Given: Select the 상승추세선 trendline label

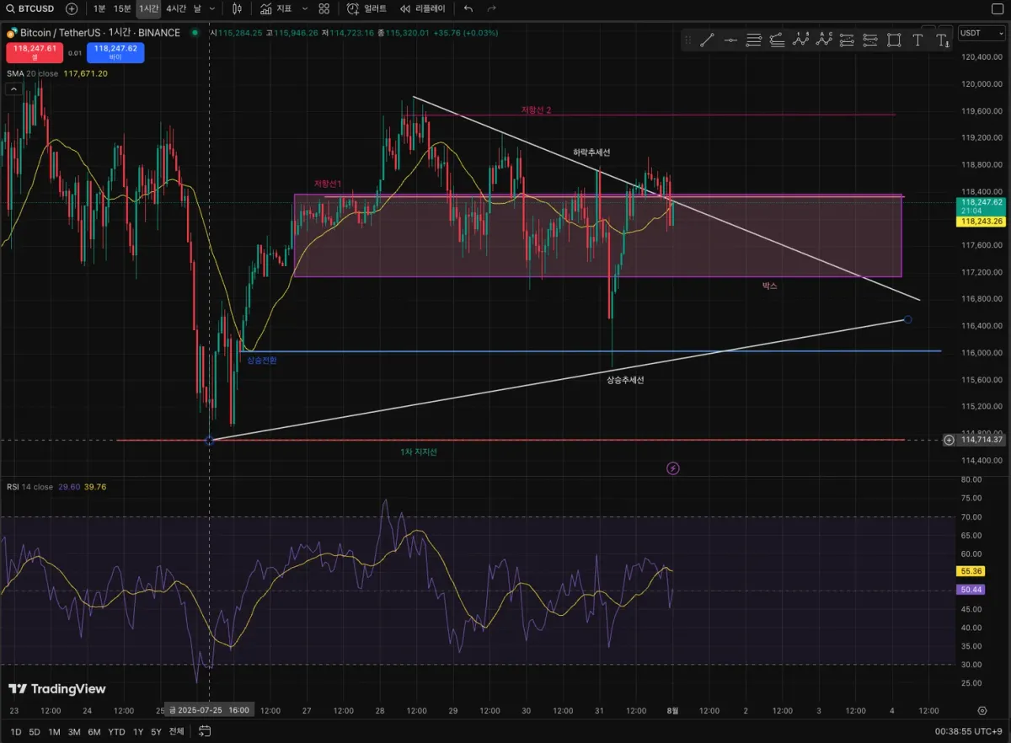Looking at the screenshot, I should (625, 380).
